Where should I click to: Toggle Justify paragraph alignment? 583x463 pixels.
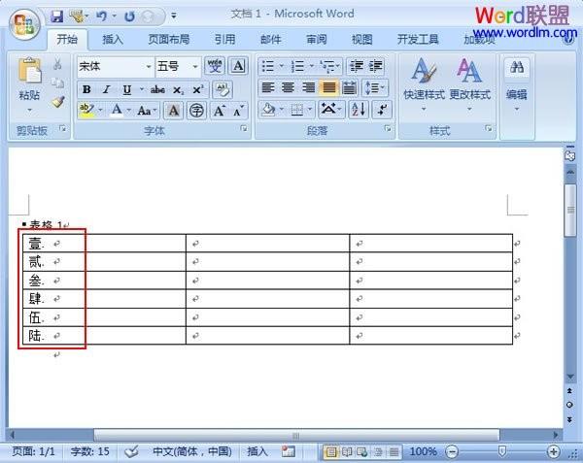(328, 88)
